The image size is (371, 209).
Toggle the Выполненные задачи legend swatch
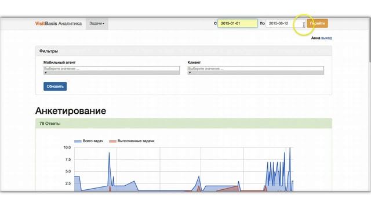(x=112, y=141)
